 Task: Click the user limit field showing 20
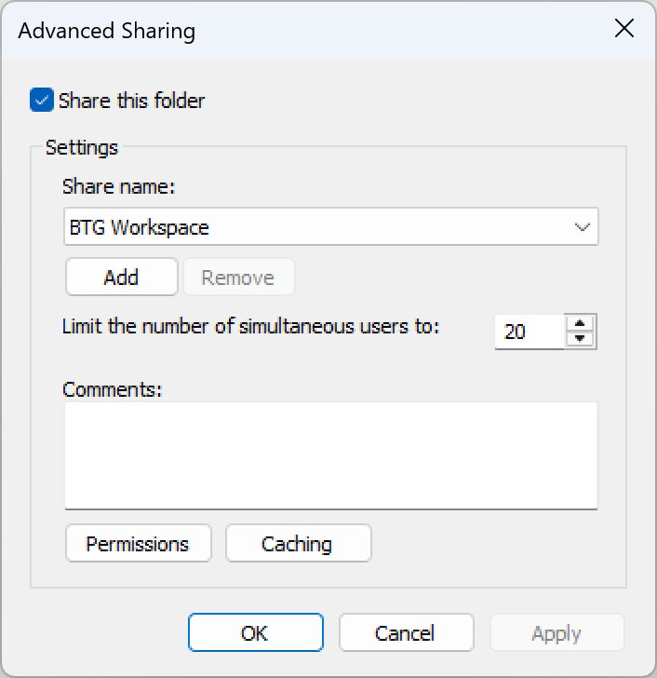point(529,332)
